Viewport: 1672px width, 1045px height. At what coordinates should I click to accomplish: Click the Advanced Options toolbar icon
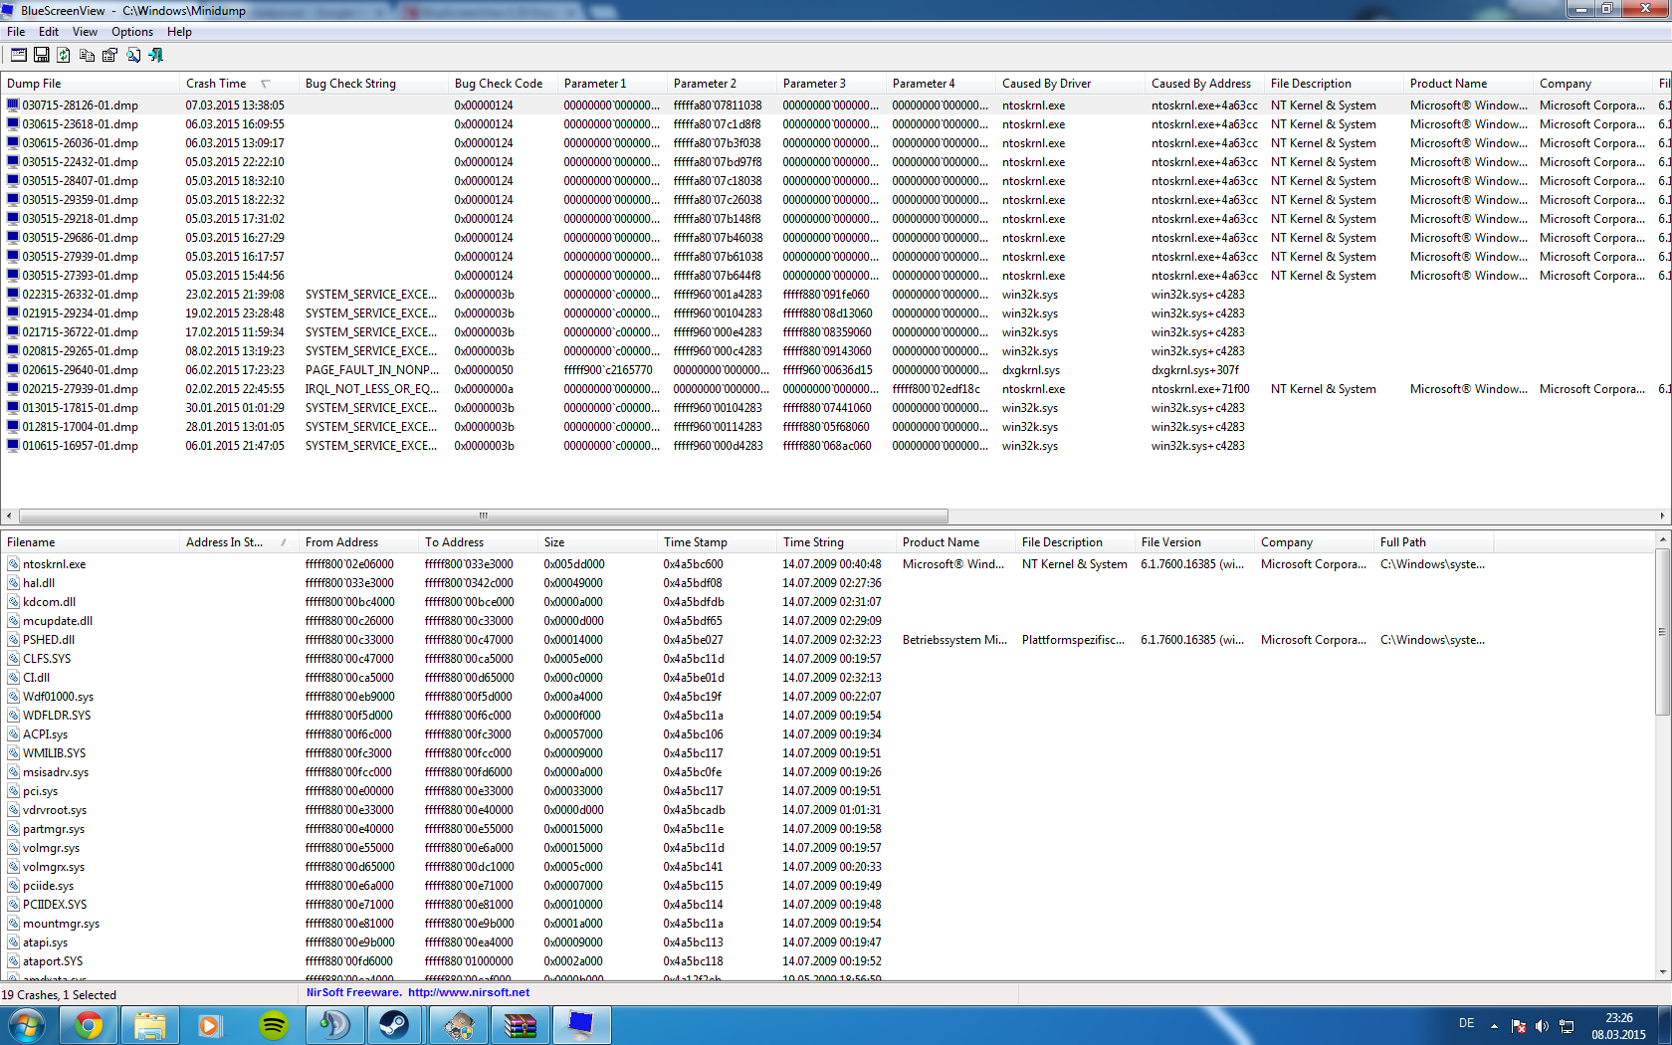point(19,55)
